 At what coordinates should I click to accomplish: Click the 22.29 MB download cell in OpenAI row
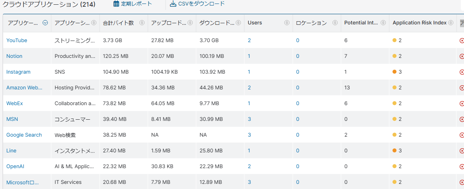click(x=211, y=166)
